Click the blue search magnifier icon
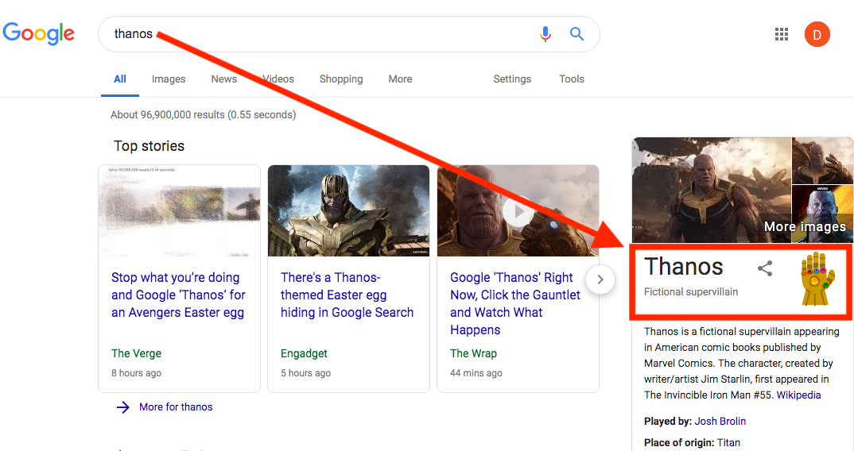The image size is (854, 451). (577, 34)
